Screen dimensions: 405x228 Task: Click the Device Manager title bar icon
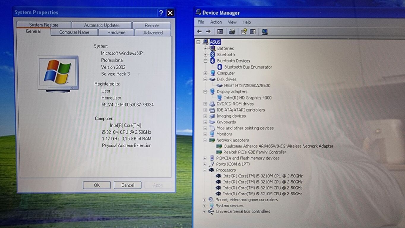[x=198, y=12]
